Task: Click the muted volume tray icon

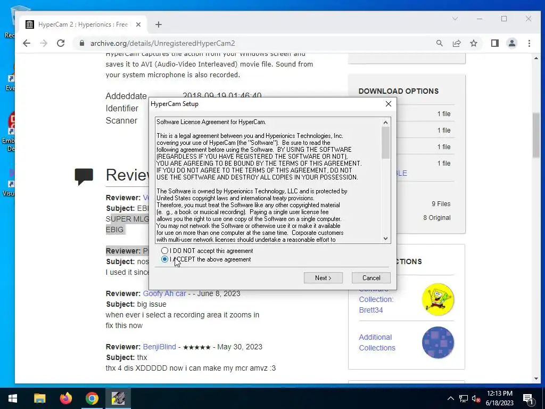Action: (476, 398)
